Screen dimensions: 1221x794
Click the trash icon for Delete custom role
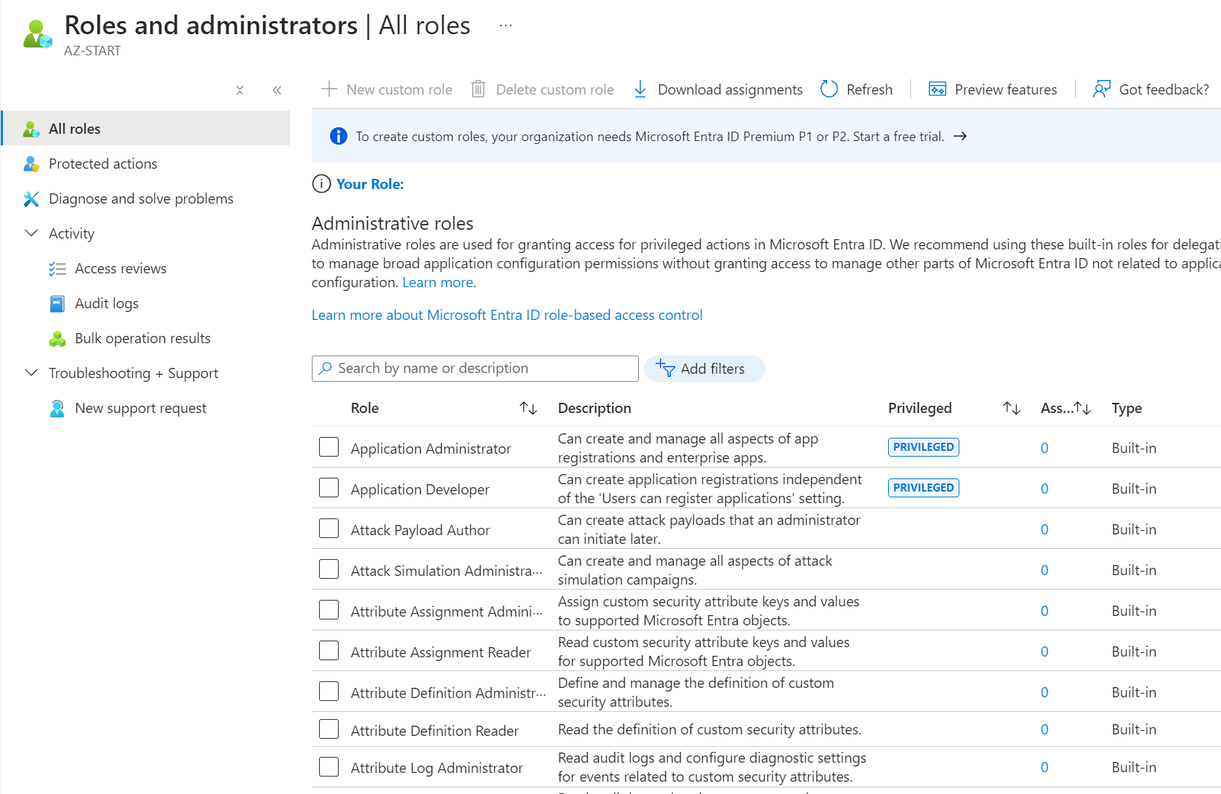pyautogui.click(x=478, y=89)
